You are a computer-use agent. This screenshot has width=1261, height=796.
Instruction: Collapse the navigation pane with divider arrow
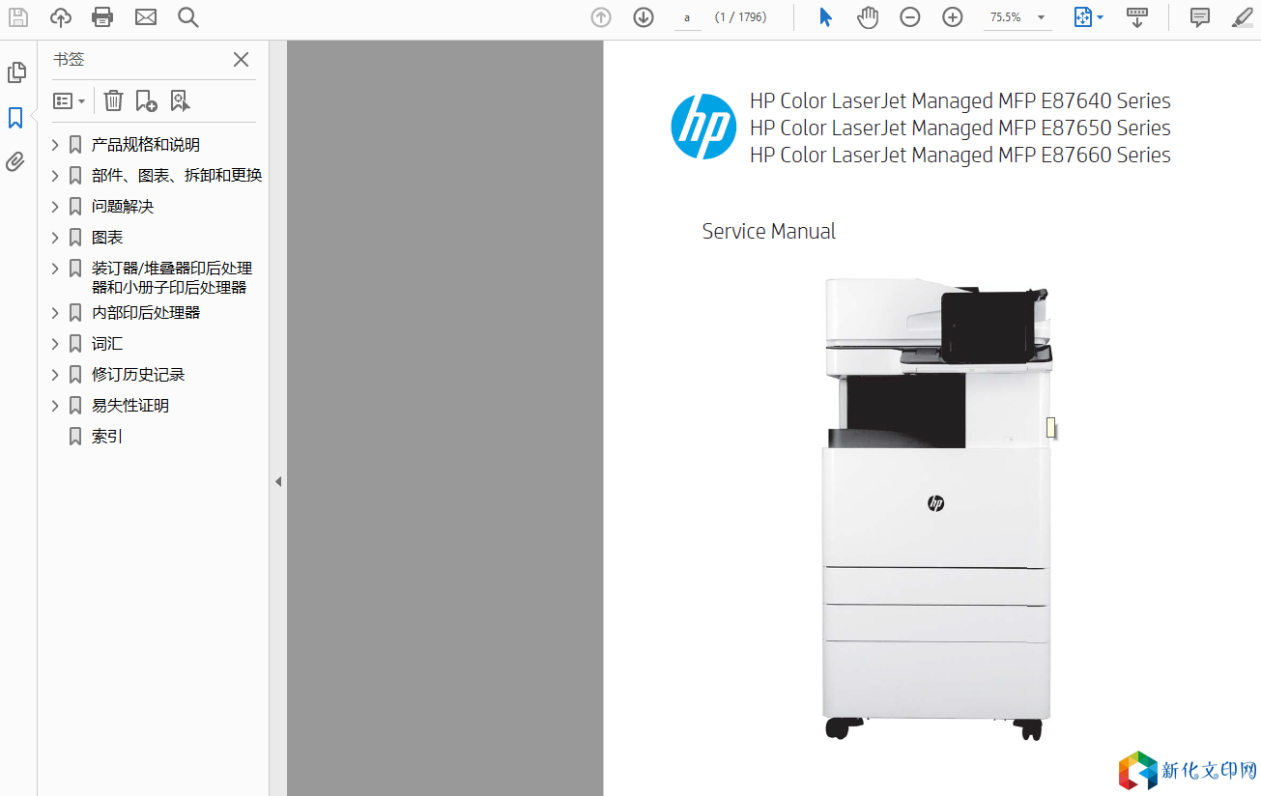coord(278,481)
